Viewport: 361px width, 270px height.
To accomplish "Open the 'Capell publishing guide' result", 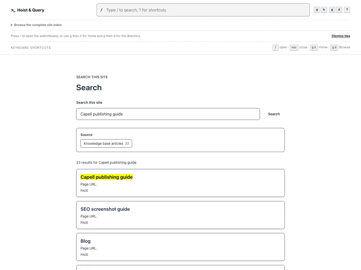I will click(x=106, y=177).
